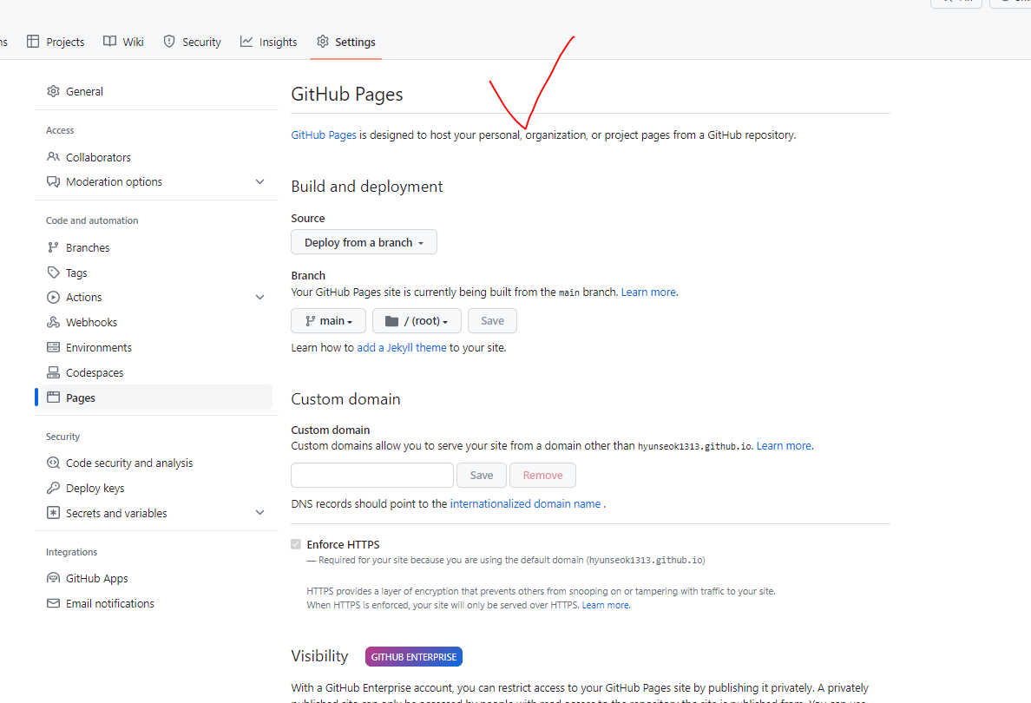Open Webhooks settings in sidebar
Screen dimensions: 1031x703
coord(156,322)
